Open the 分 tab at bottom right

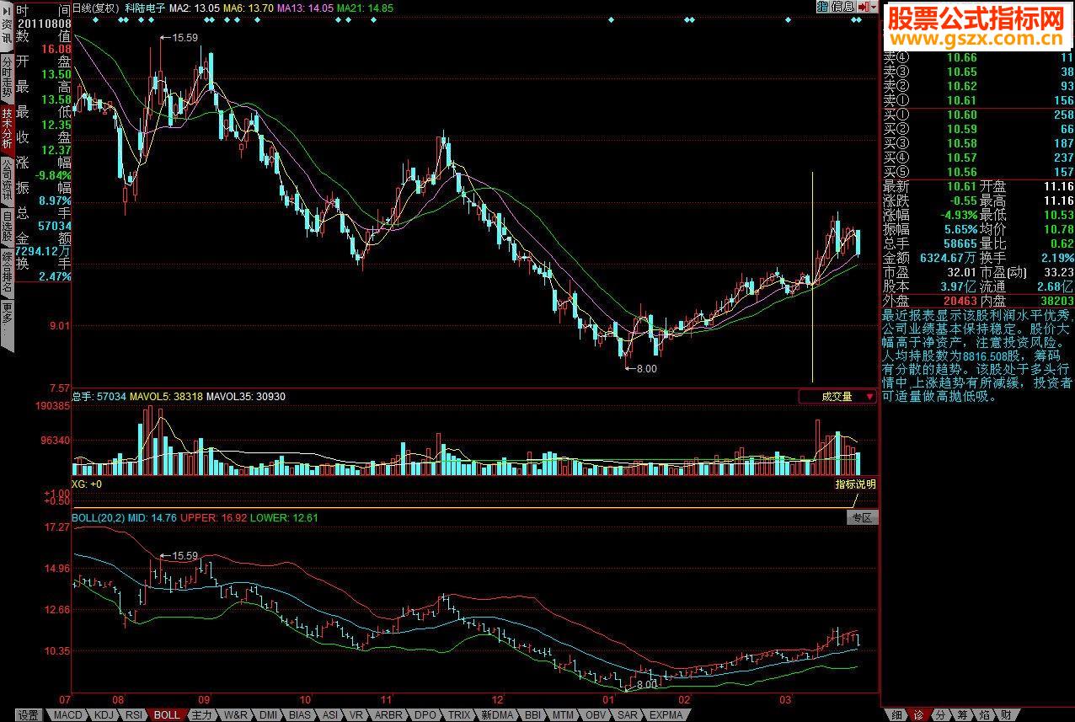pyautogui.click(x=941, y=715)
